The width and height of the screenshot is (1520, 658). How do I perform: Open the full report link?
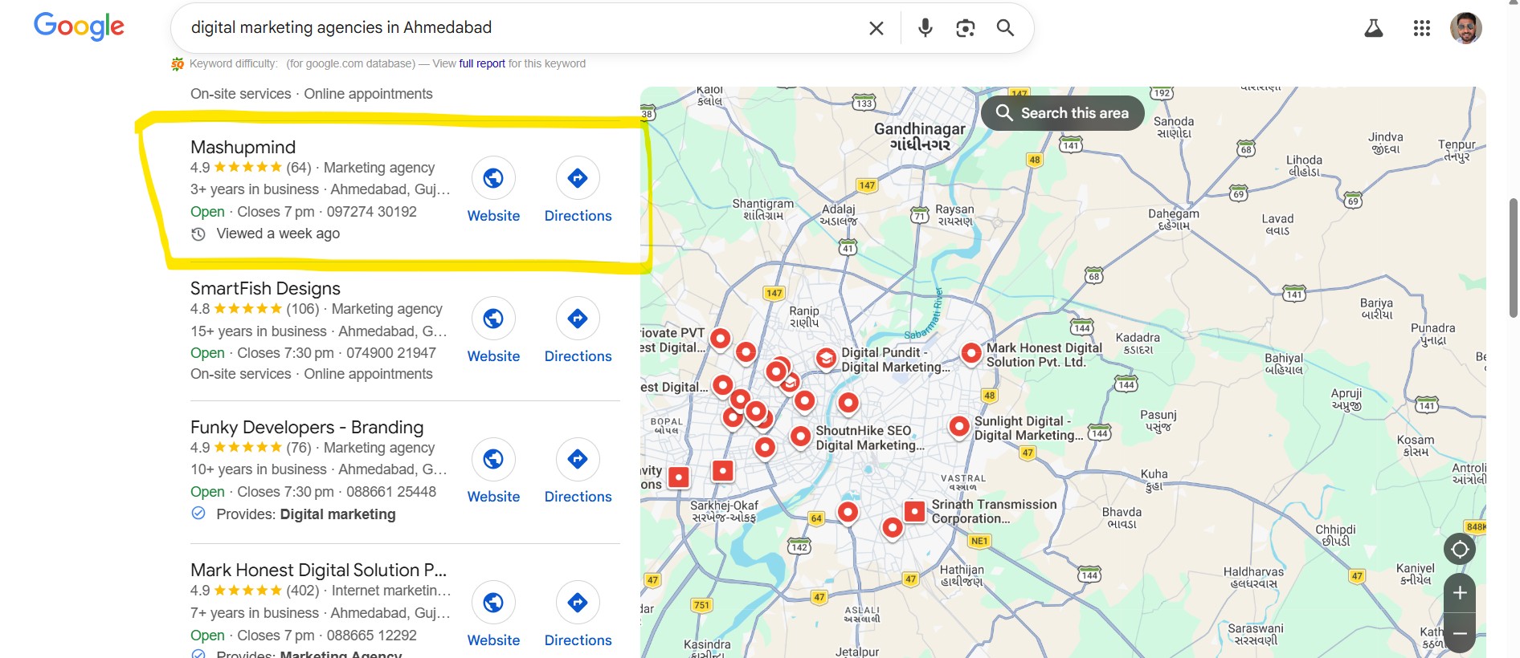pos(482,63)
